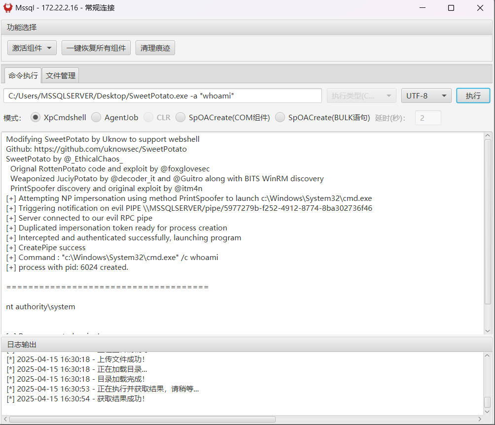Open the UTF-8 encoding dropdown
Image resolution: width=495 pixels, height=425 pixels.
click(x=426, y=96)
